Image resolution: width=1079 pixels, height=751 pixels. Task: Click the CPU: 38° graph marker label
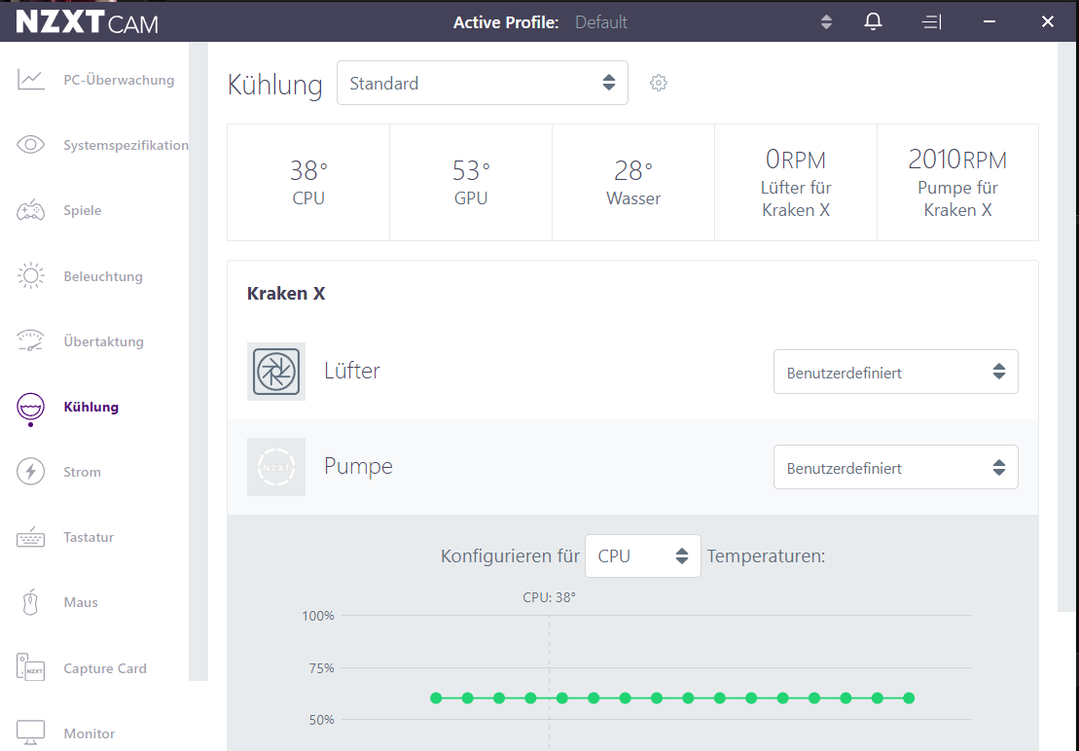pyautogui.click(x=549, y=597)
